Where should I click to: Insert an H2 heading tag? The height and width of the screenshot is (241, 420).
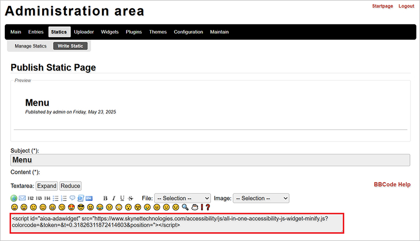point(30,198)
